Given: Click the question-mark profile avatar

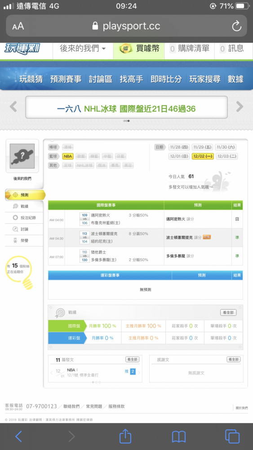Looking at the screenshot, I should click(22, 156).
